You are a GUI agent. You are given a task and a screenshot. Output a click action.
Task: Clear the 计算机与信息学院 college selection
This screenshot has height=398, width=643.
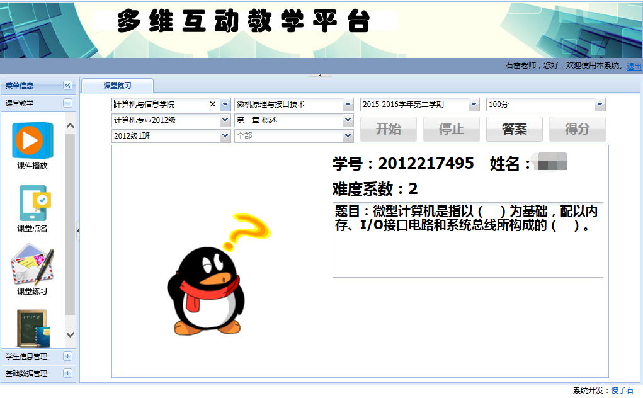(212, 104)
